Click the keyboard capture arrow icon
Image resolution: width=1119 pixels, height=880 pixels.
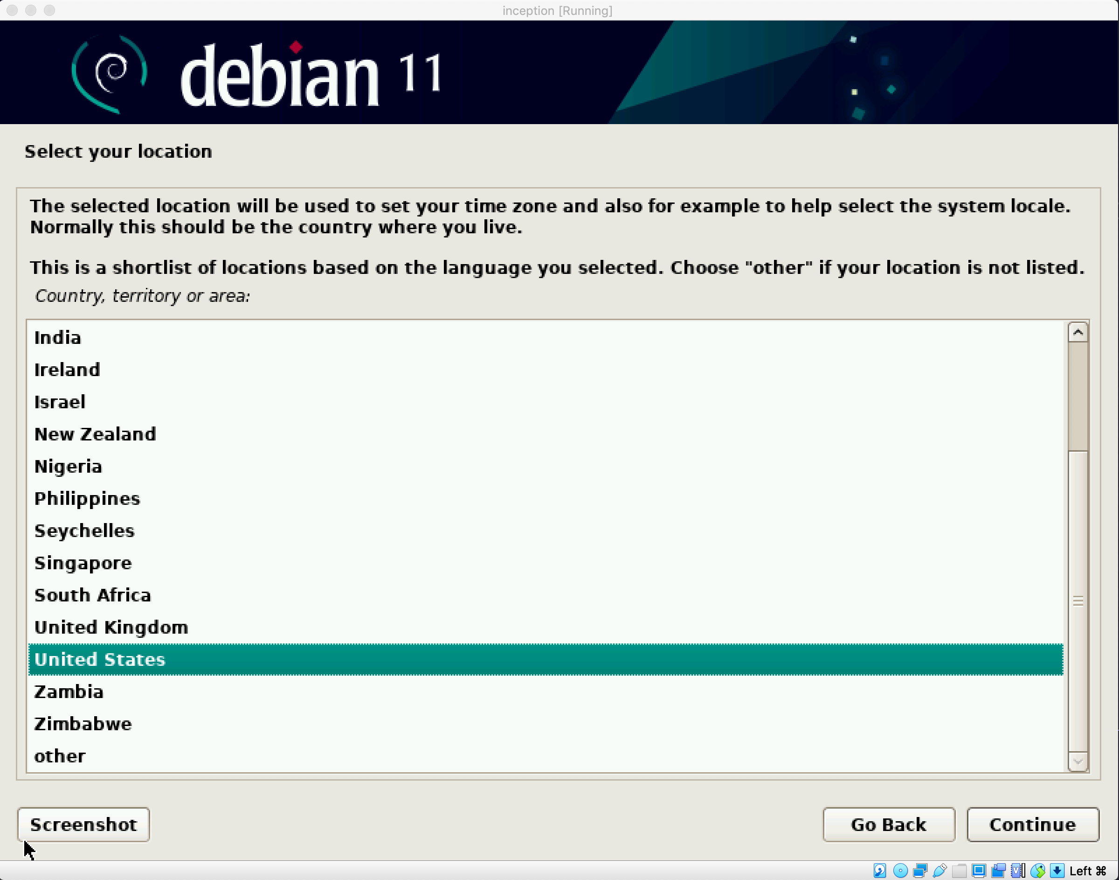point(1057,871)
